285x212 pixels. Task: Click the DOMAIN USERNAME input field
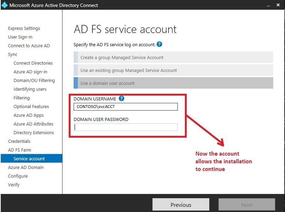(126, 107)
